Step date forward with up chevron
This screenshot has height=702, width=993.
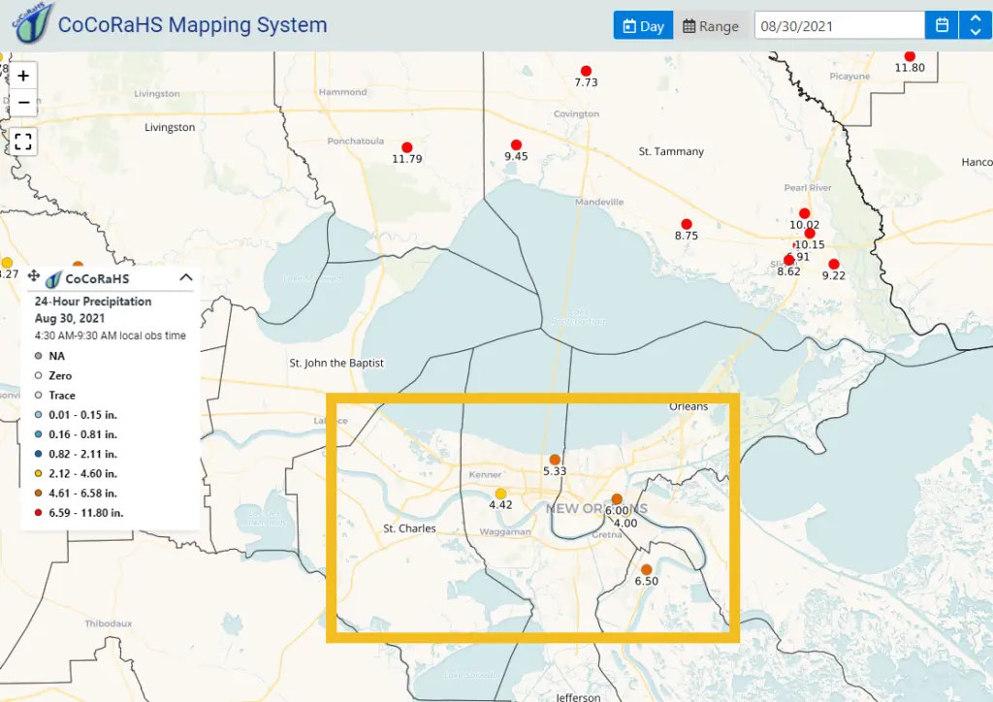coord(976,18)
